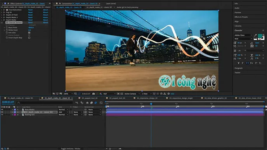Switch to the 02_puppet_tool_02 timeline tab
Screen dimensions: 267x150
[90, 98]
